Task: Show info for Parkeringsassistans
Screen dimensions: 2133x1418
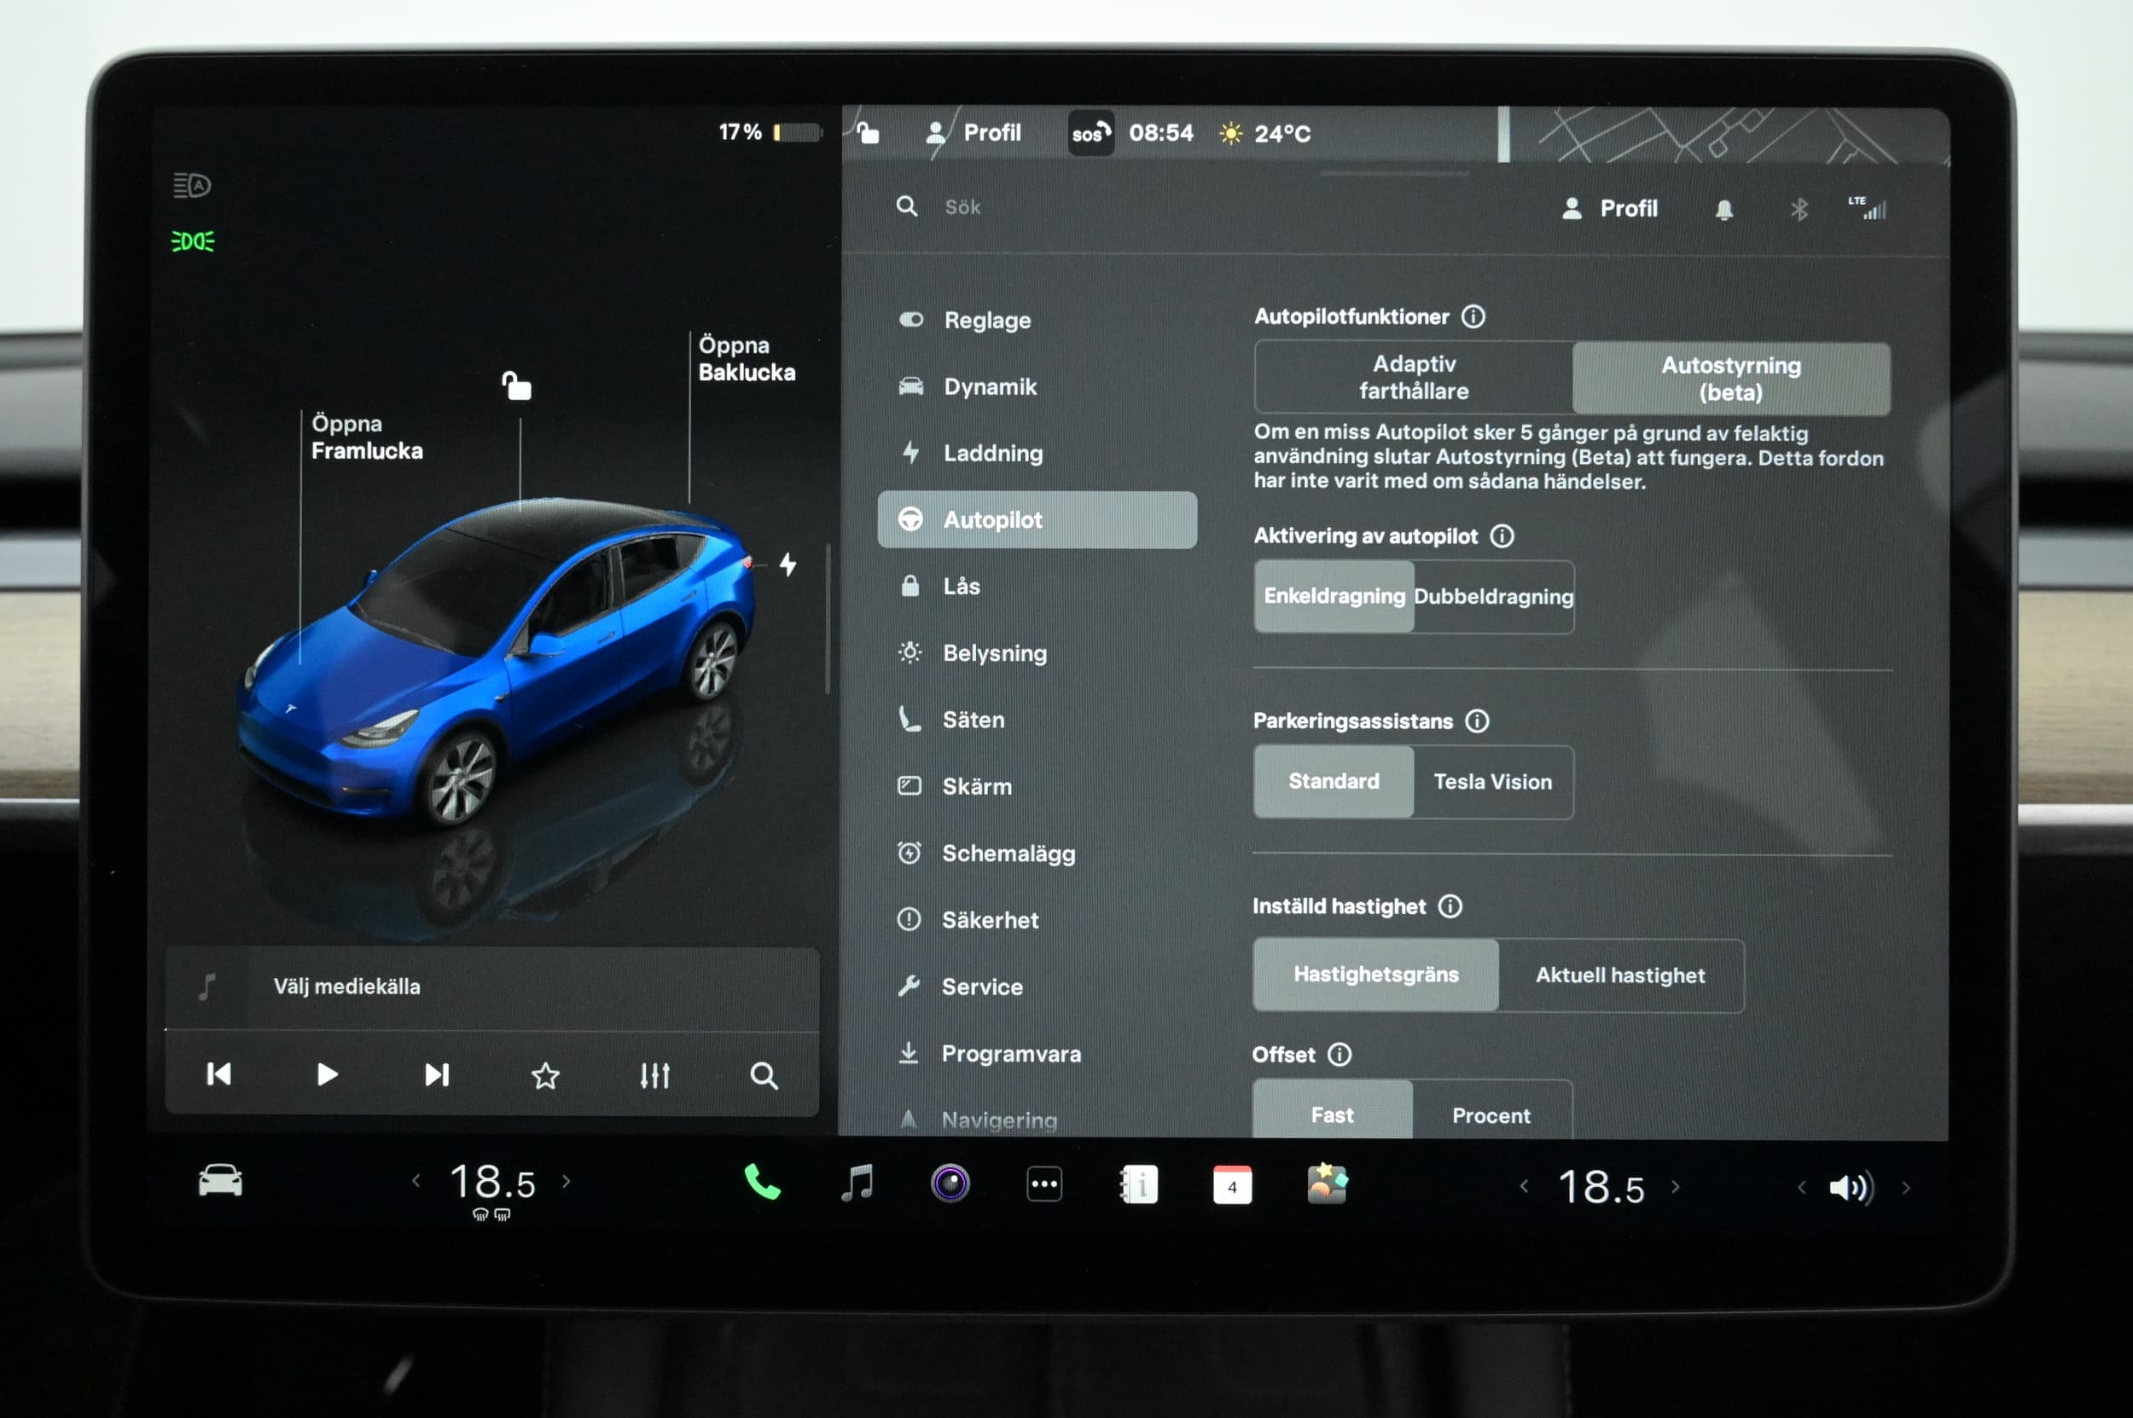Action: (1477, 721)
